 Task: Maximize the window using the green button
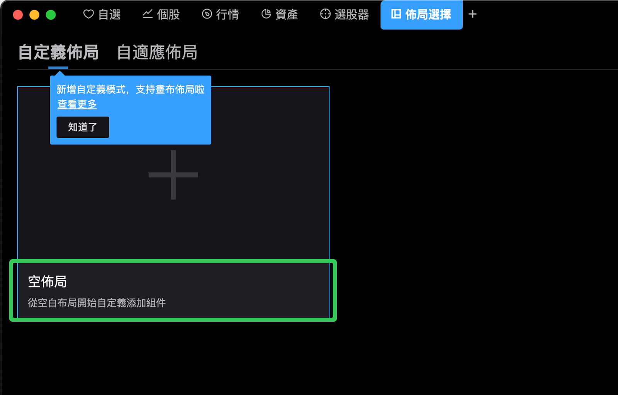point(51,15)
